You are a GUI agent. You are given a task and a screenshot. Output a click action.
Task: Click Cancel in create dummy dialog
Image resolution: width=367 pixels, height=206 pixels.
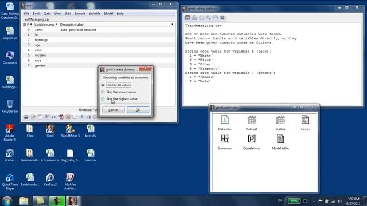coord(114,110)
